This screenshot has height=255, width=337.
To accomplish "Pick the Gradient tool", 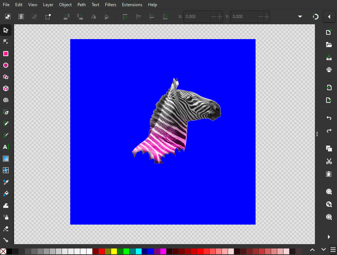I will click(6, 159).
